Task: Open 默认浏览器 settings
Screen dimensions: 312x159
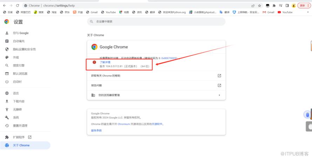Action: click(x=20, y=74)
